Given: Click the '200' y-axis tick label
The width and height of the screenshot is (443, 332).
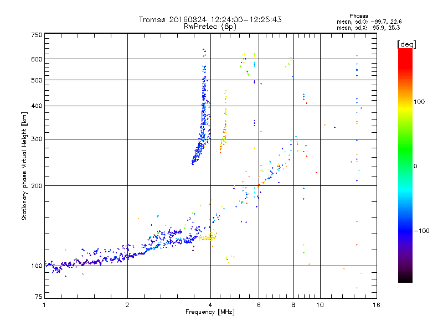Looking at the screenshot, I should [37, 186].
